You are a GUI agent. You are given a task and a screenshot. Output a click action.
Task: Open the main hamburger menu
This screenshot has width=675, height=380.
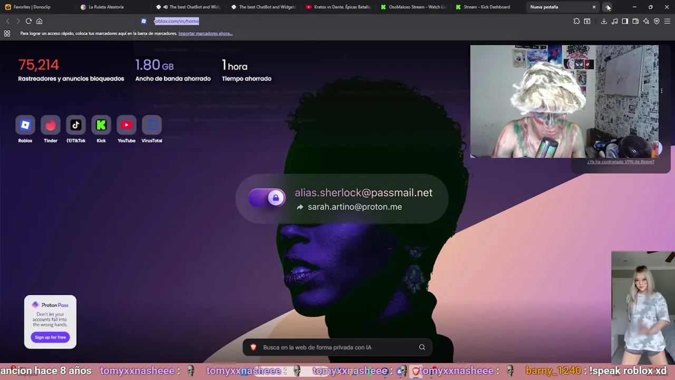[x=667, y=21]
